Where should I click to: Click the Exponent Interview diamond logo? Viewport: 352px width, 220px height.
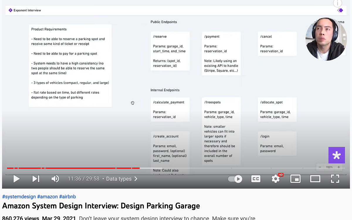click(11, 10)
